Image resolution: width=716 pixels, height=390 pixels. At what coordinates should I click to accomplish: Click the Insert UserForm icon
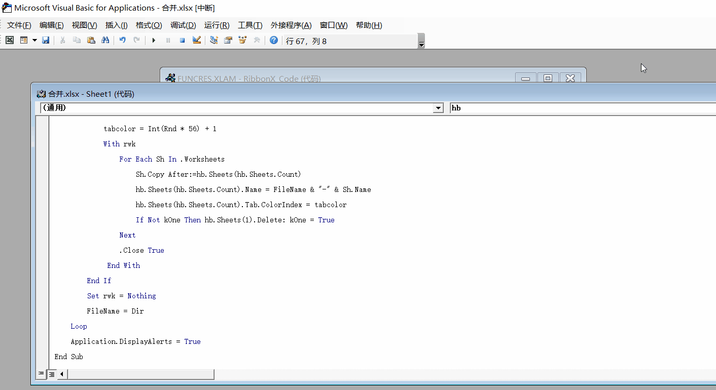(x=24, y=40)
